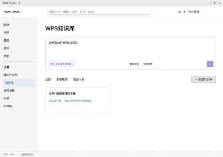Switch to the 全部 tab
Viewport: 223px width, 157px height.
pos(48,79)
